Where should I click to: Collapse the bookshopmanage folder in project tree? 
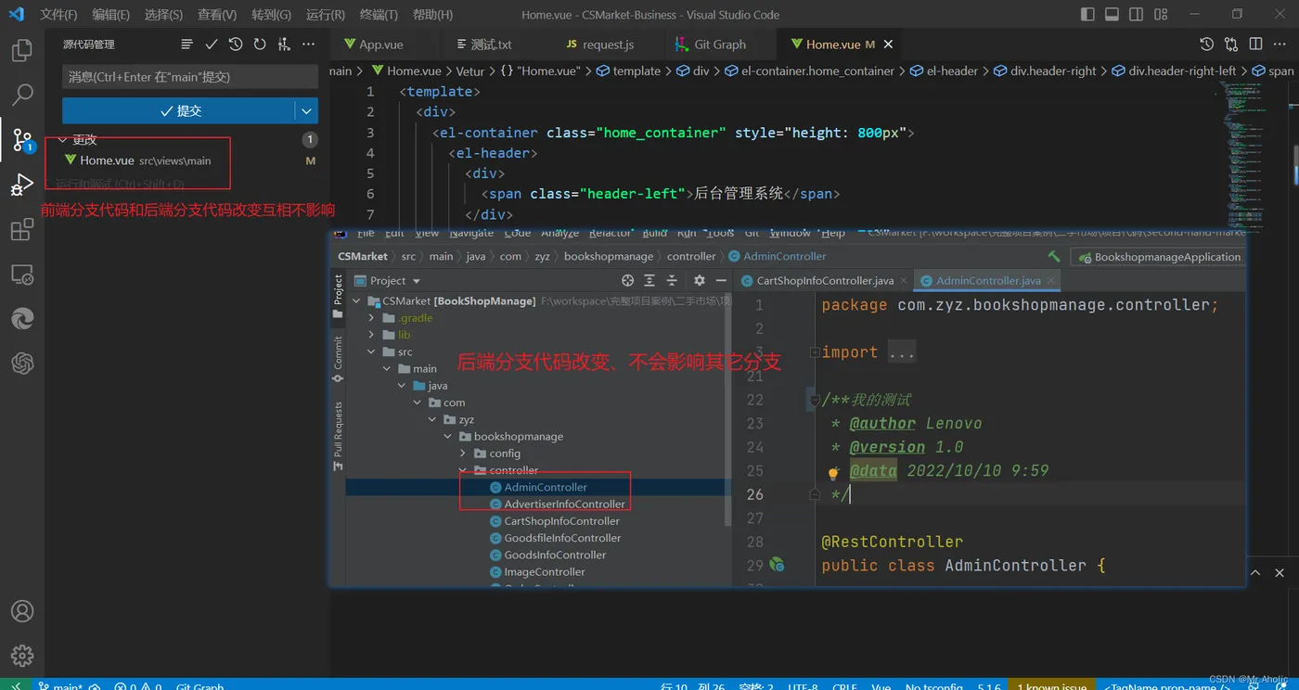(448, 437)
